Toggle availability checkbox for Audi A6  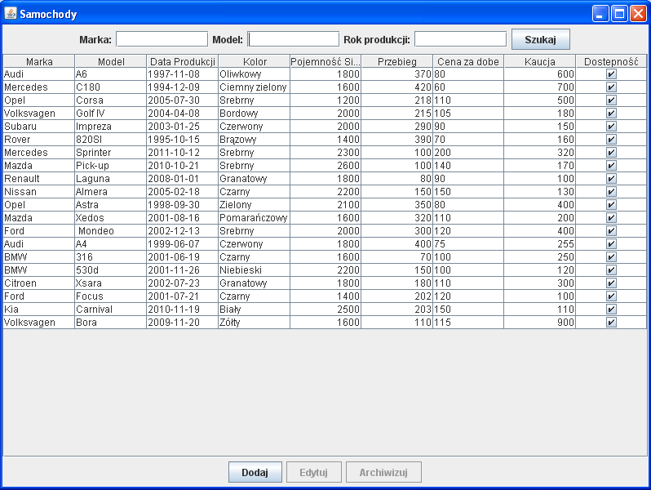[x=611, y=74]
